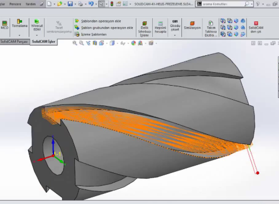Click the Edit Appearance color ball icon

[134, 43]
